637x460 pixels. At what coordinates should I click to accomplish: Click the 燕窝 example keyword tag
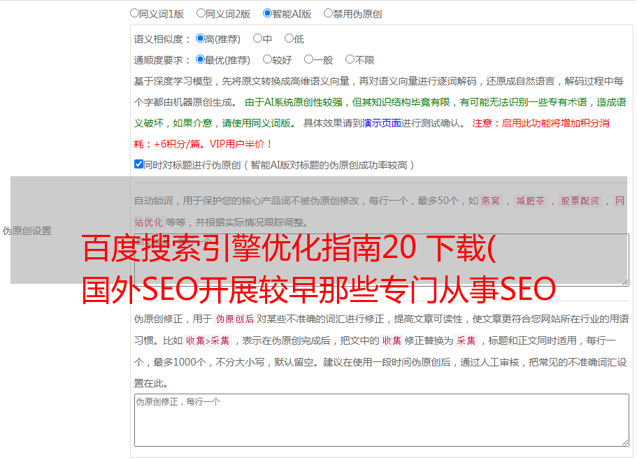click(491, 201)
